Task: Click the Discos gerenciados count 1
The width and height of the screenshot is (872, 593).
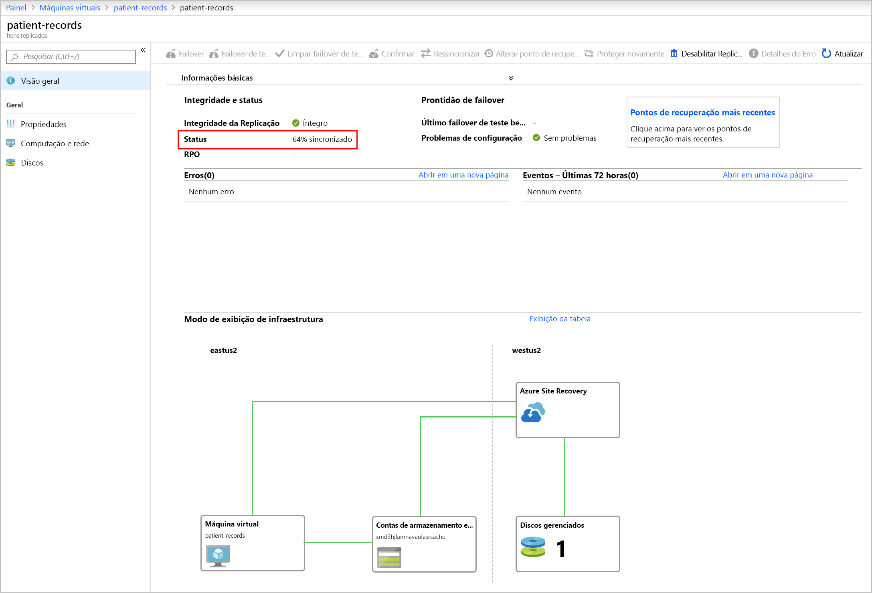Action: click(560, 549)
